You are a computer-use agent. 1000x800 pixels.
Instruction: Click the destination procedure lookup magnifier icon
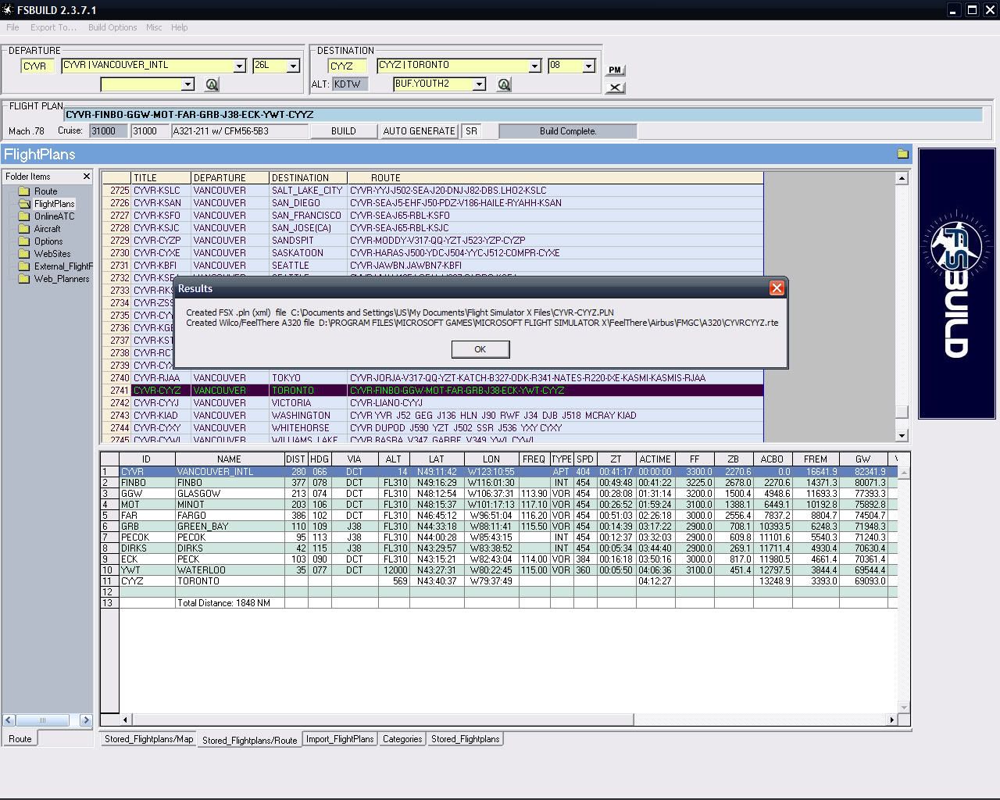click(x=504, y=84)
